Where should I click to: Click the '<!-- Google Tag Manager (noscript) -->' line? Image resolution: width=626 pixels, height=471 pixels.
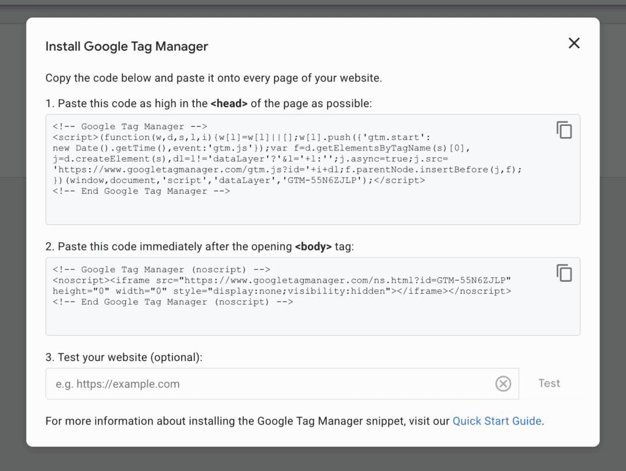click(x=161, y=269)
